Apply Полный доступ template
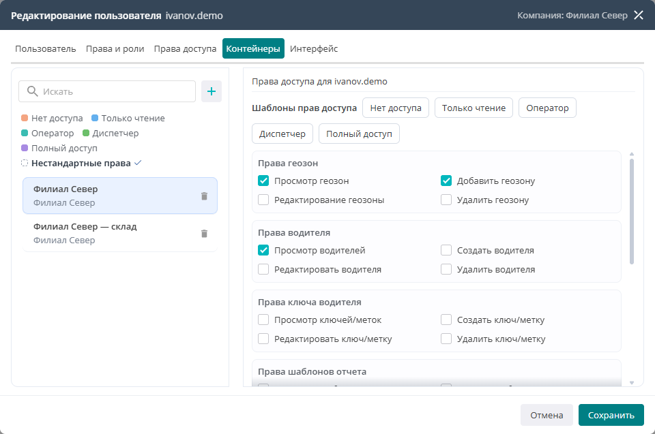This screenshot has width=655, height=434. tap(359, 134)
